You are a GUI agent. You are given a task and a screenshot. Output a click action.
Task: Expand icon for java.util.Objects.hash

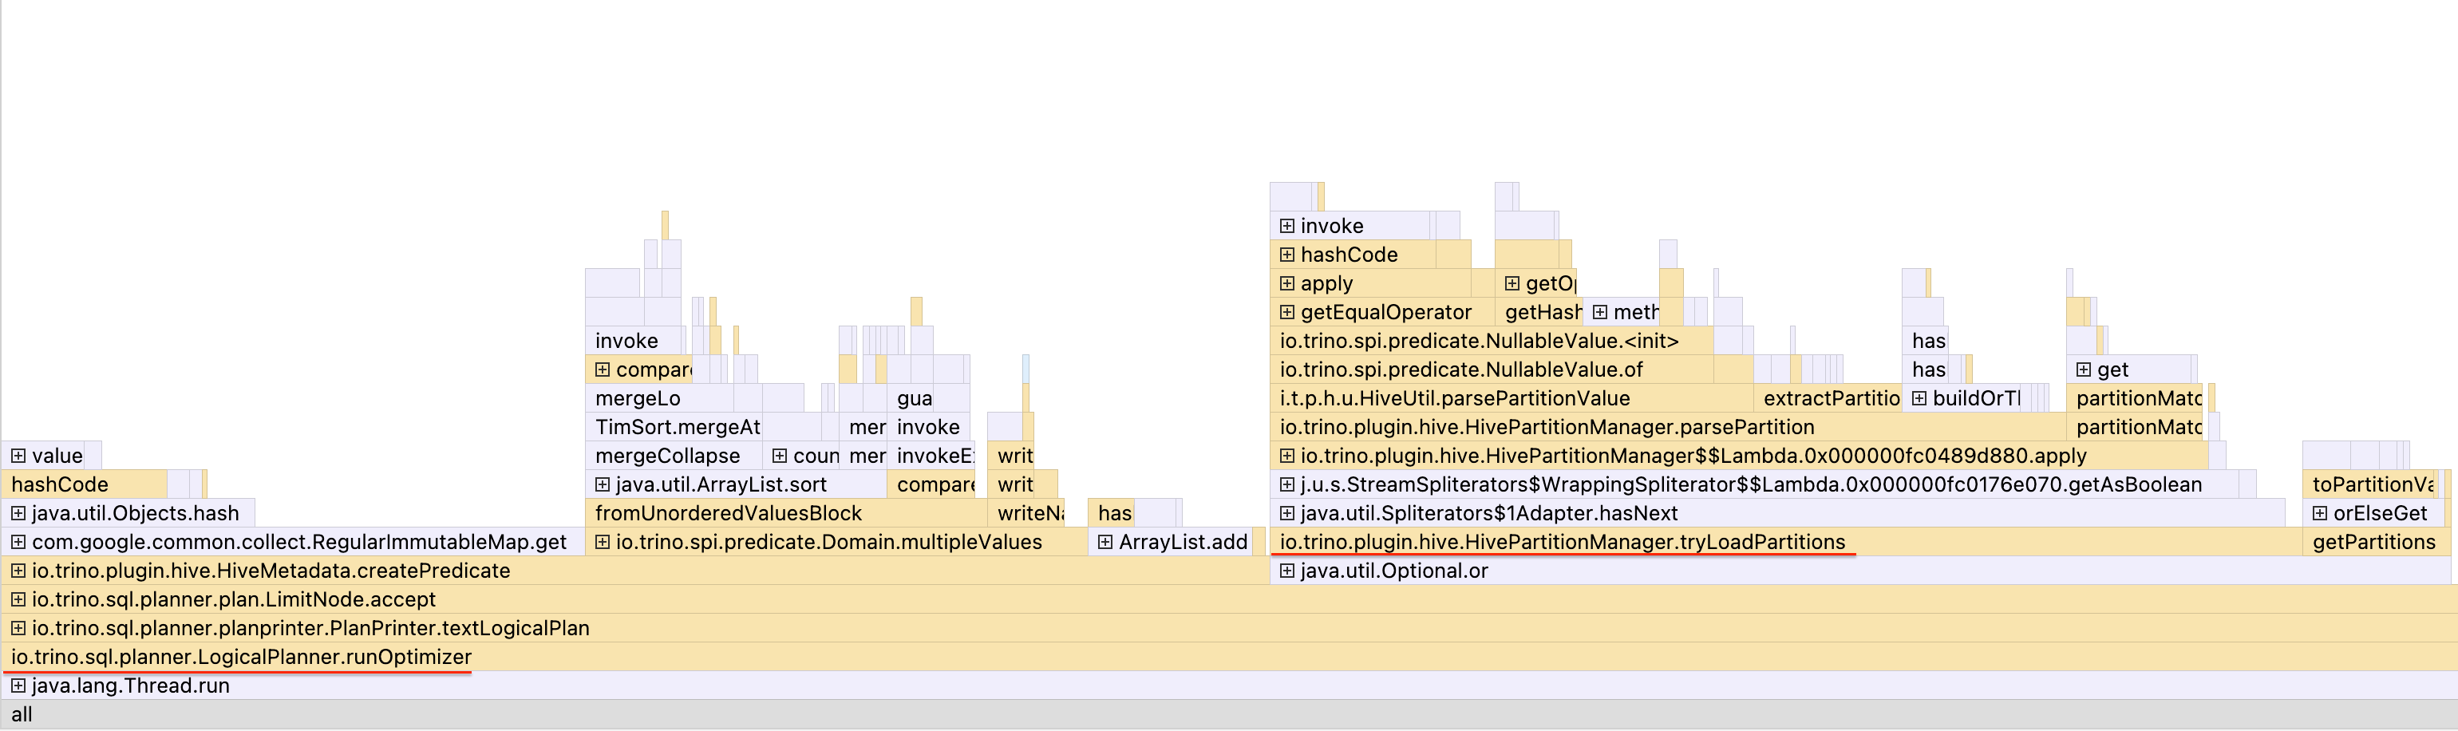pos(18,513)
